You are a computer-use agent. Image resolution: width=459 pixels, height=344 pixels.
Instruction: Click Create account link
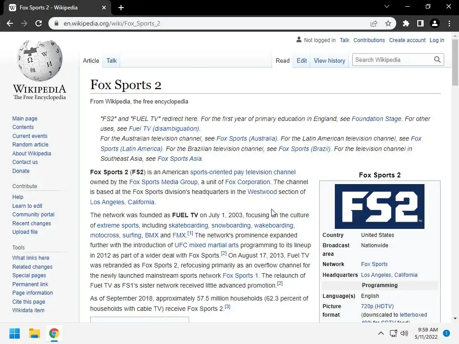[407, 40]
